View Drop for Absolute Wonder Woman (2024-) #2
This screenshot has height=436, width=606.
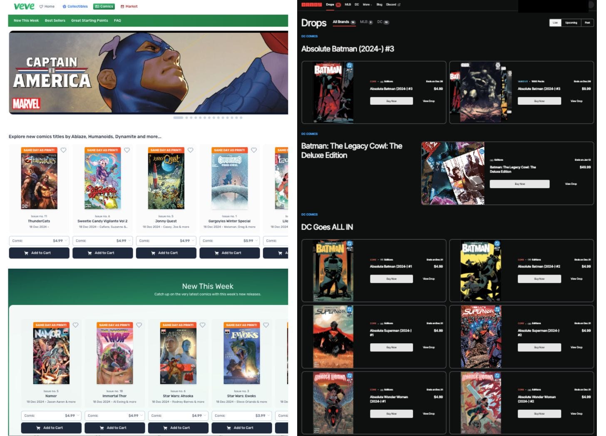(x=576, y=414)
